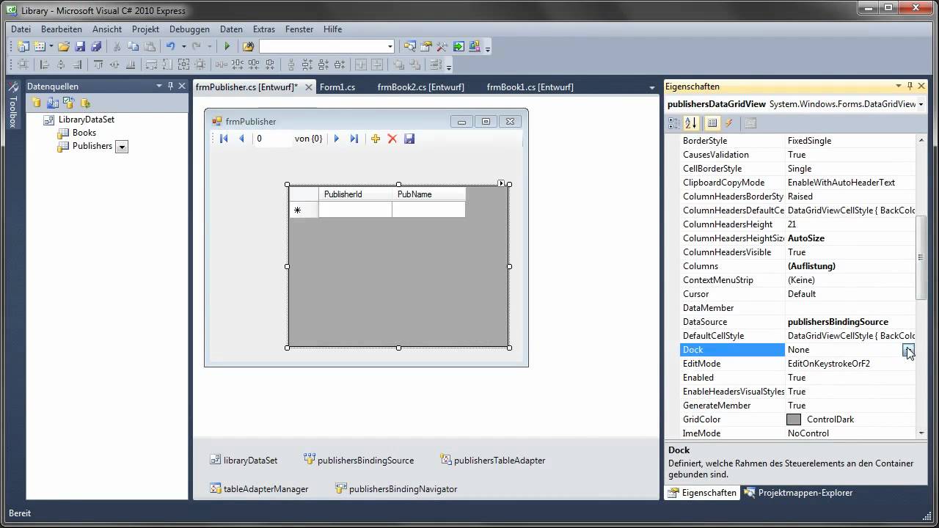
Task: Select the Alphabetical sort icon in Eigenschaften
Action: [690, 123]
